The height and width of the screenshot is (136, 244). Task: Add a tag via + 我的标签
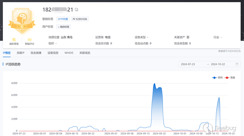point(63,27)
